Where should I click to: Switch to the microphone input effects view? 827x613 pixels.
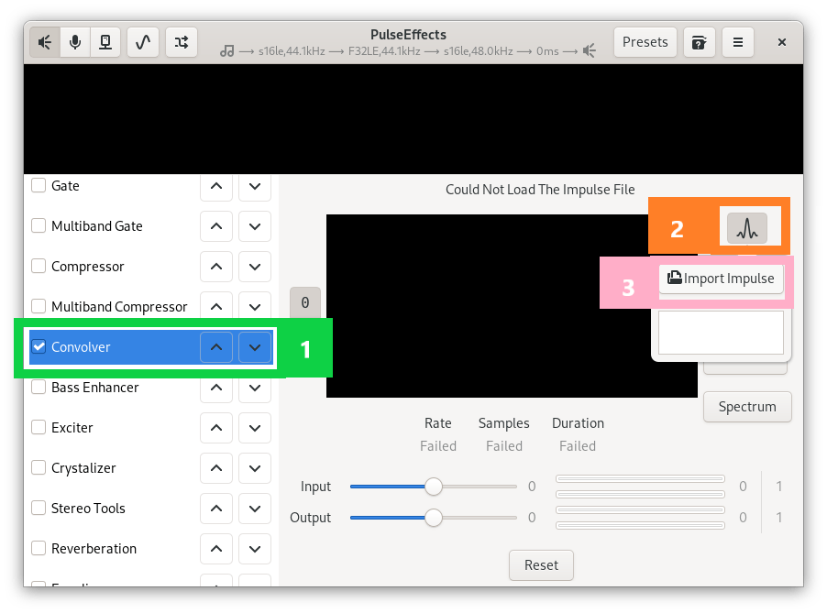pos(75,42)
